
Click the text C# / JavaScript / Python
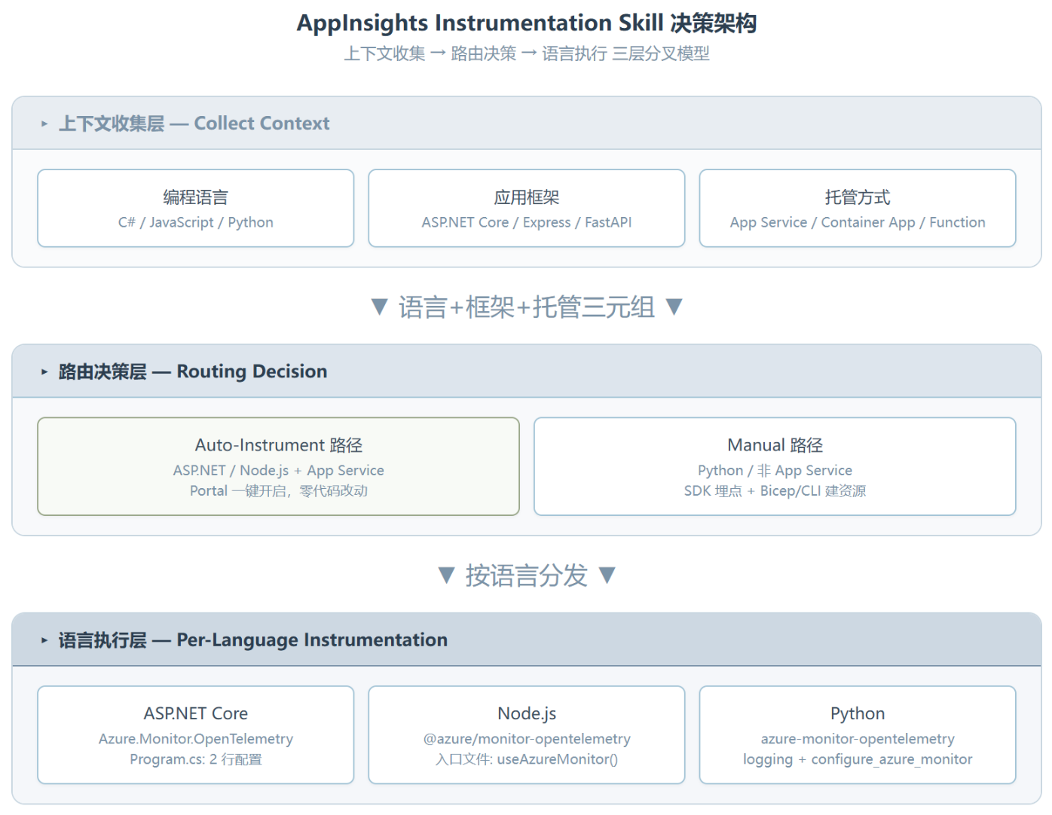click(x=196, y=222)
